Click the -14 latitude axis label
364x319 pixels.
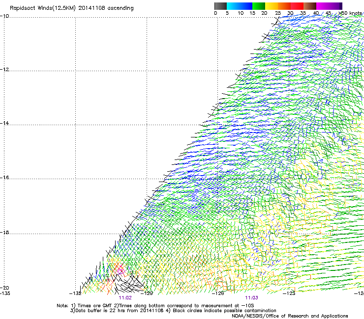4,123
